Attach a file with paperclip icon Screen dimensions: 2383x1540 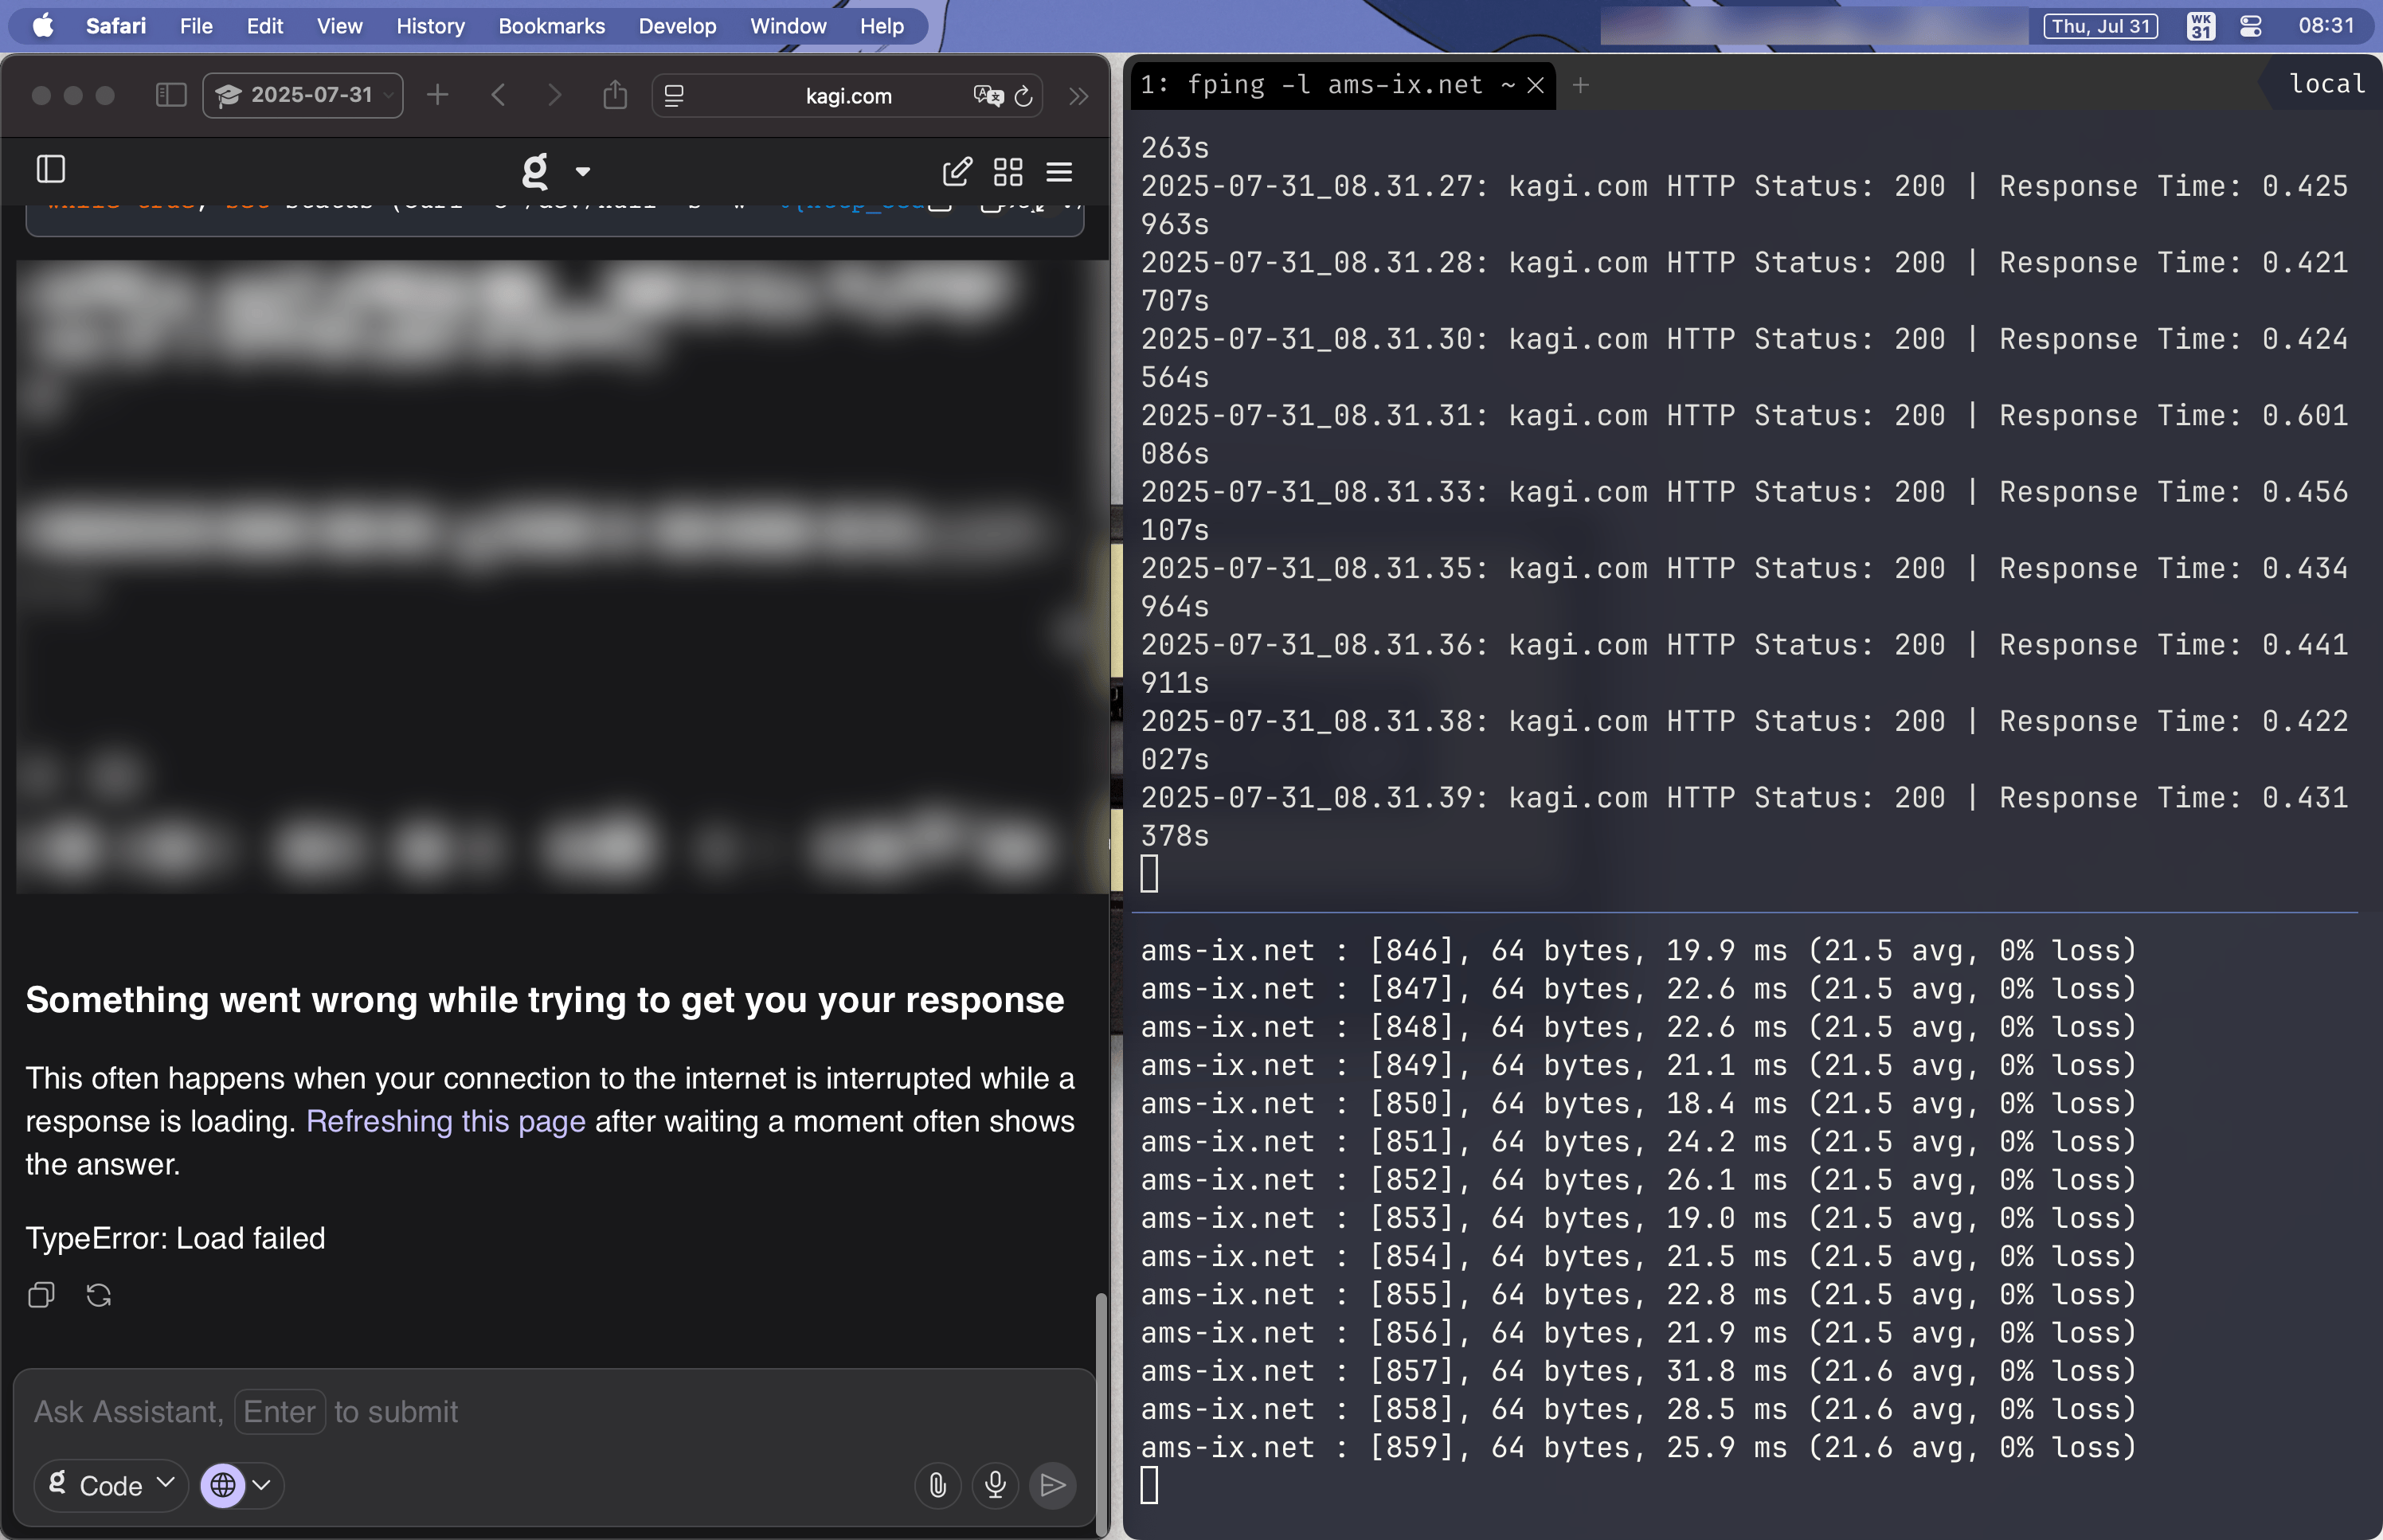[x=937, y=1485]
